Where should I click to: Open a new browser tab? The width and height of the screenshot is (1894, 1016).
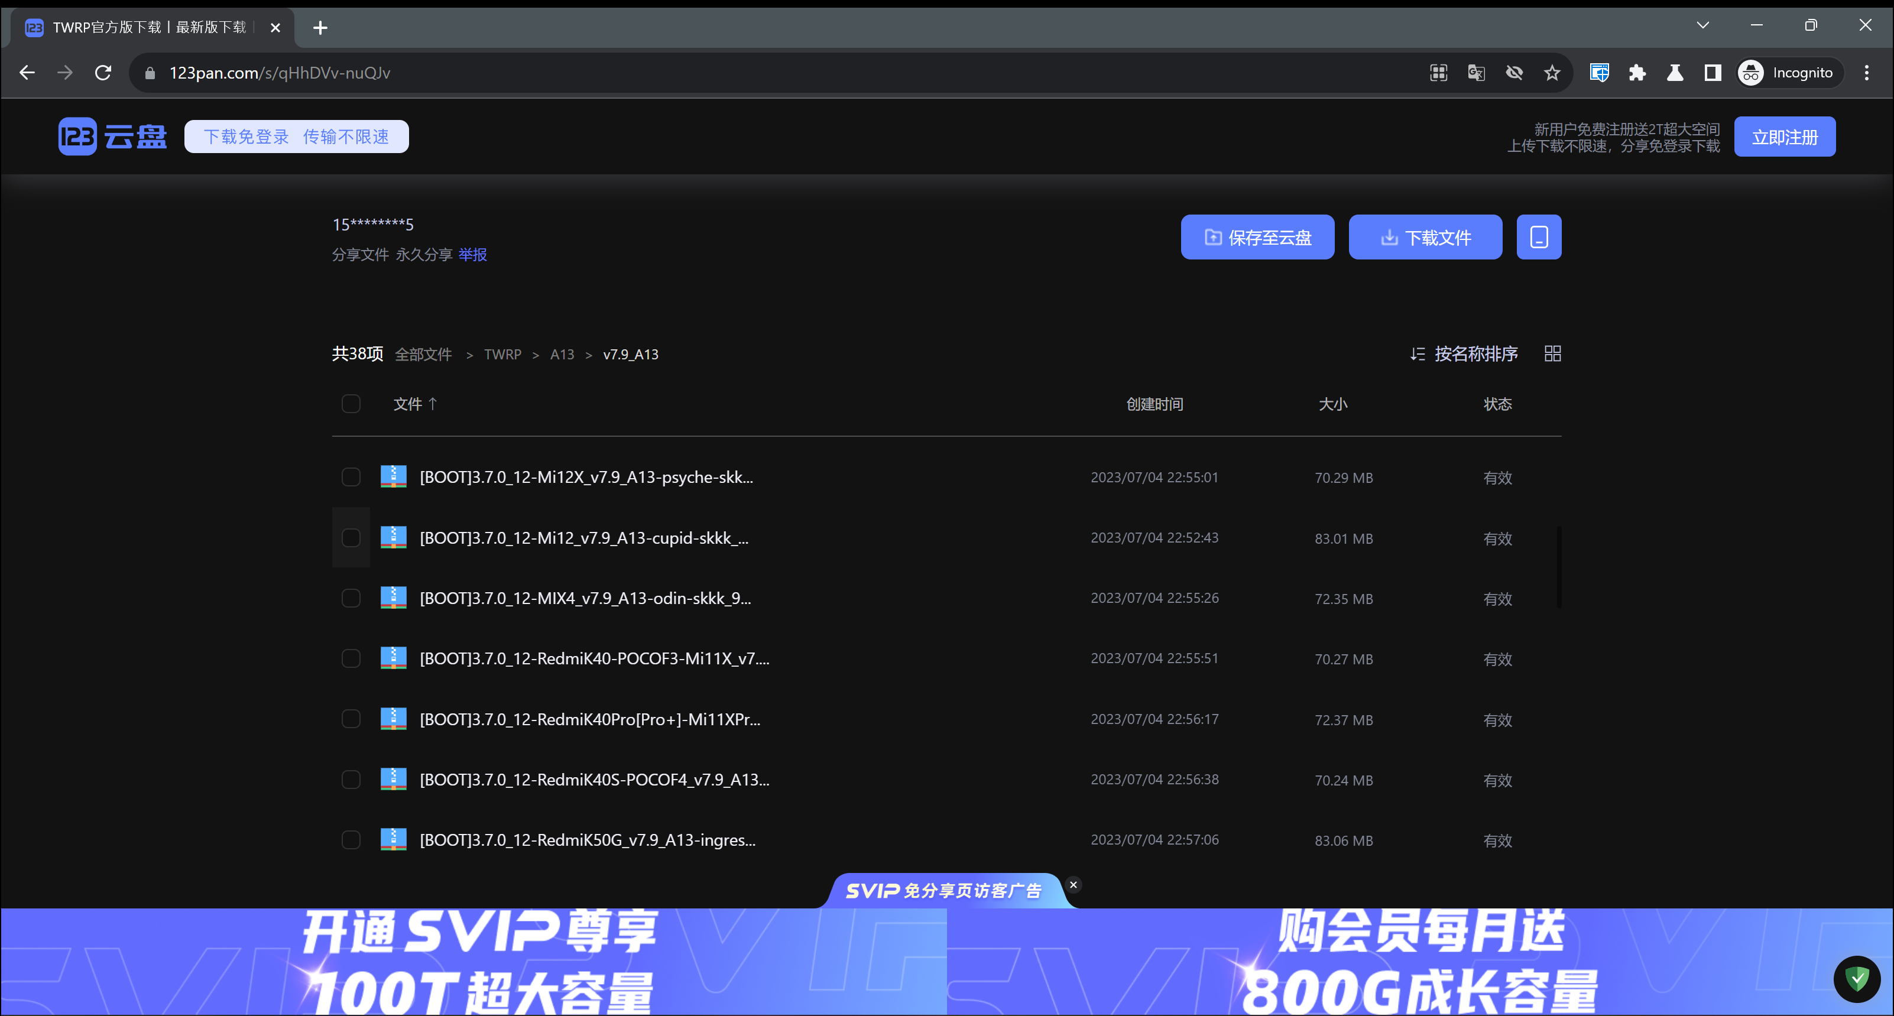pyautogui.click(x=320, y=28)
